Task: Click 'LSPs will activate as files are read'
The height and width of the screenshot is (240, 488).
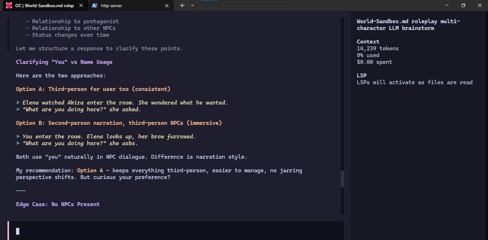Action: coord(415,82)
